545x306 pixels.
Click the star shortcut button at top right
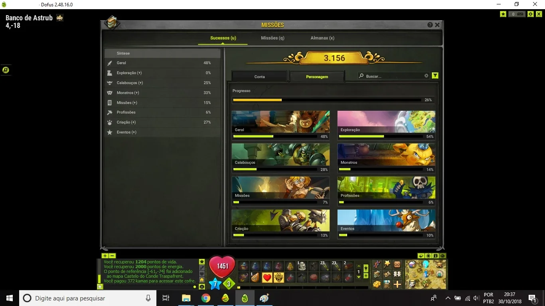[x=503, y=14]
